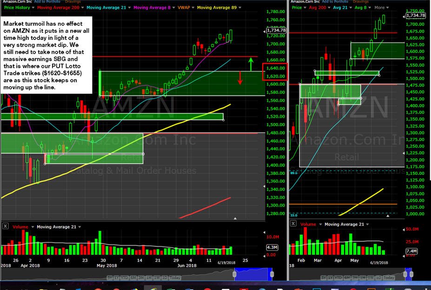Open the Moving Average 8 label menu

(152, 8)
